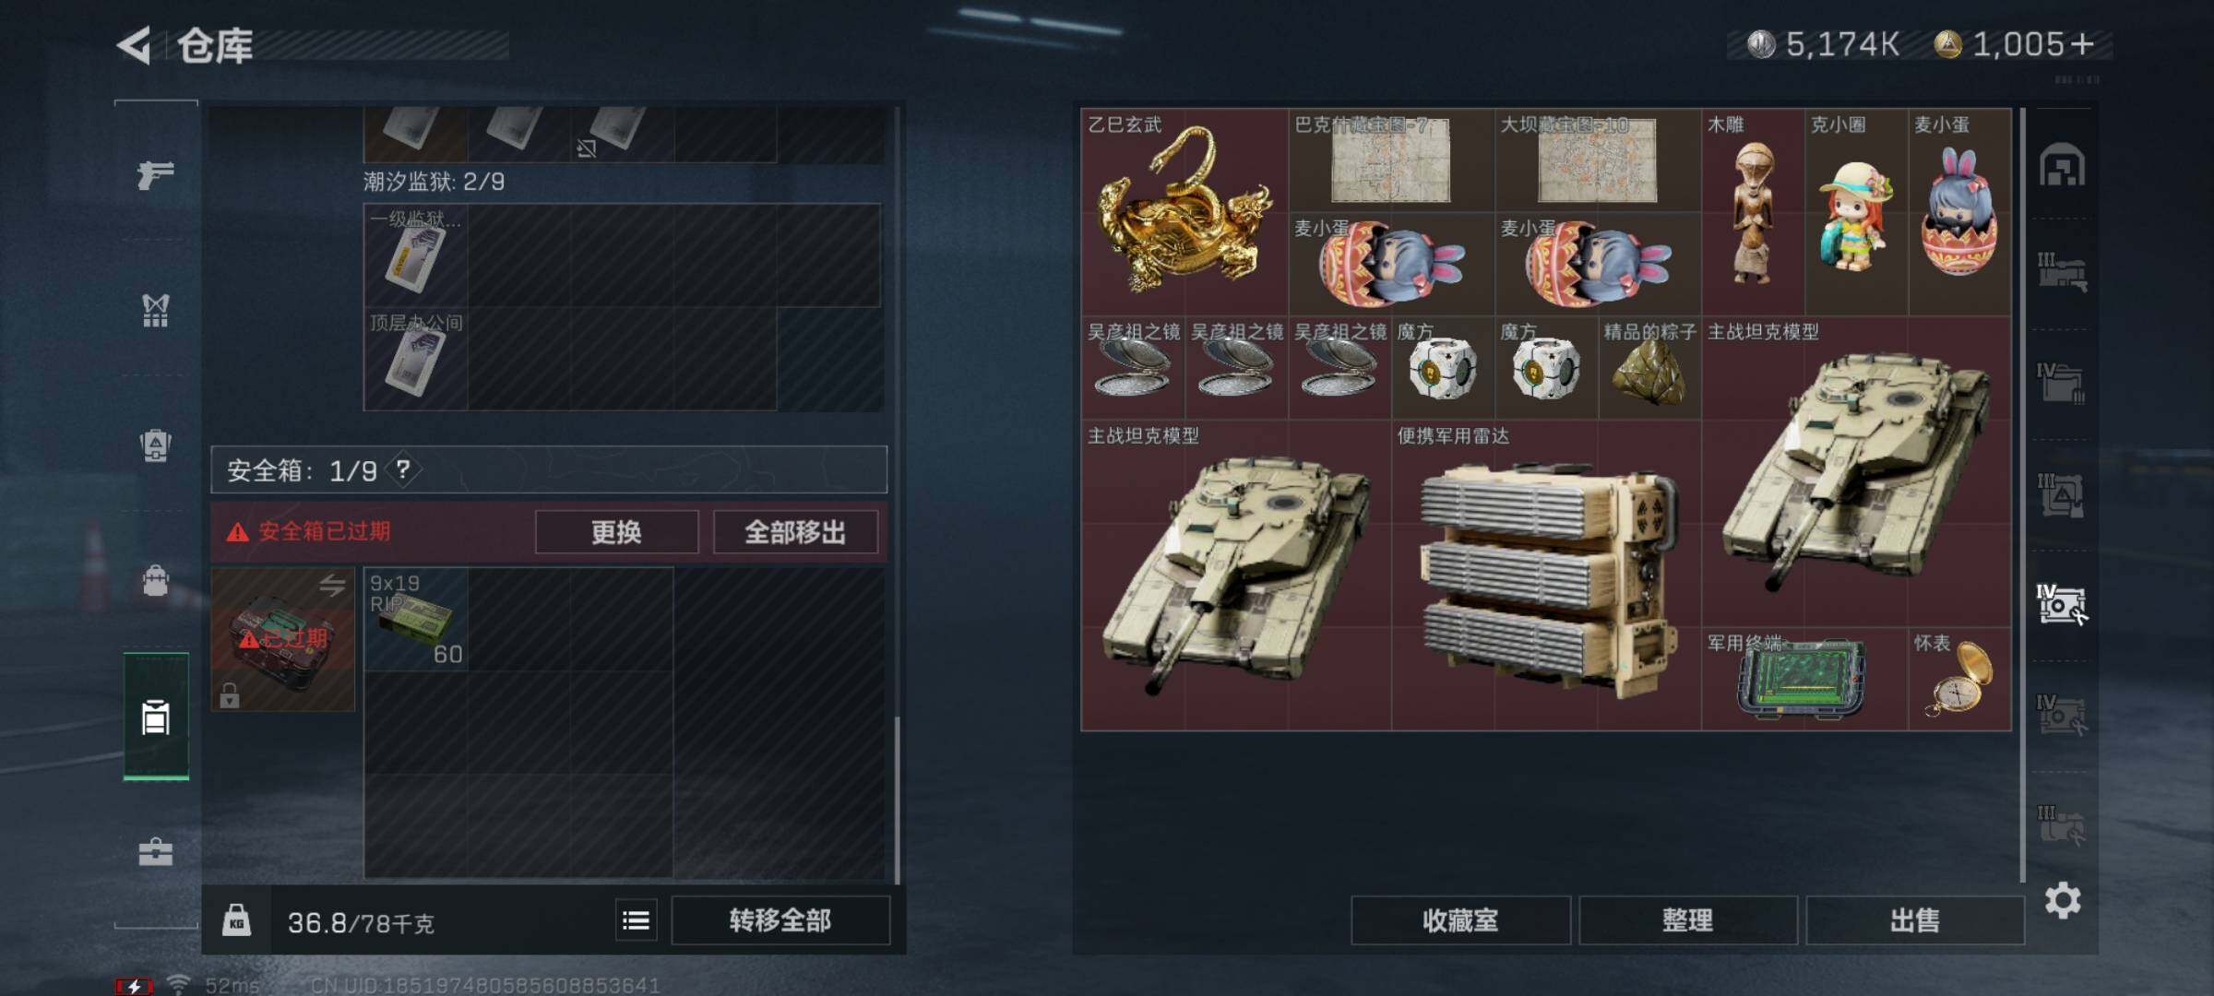This screenshot has width=2214, height=996.
Task: Toggle the list view icon near weight
Action: pyautogui.click(x=637, y=920)
